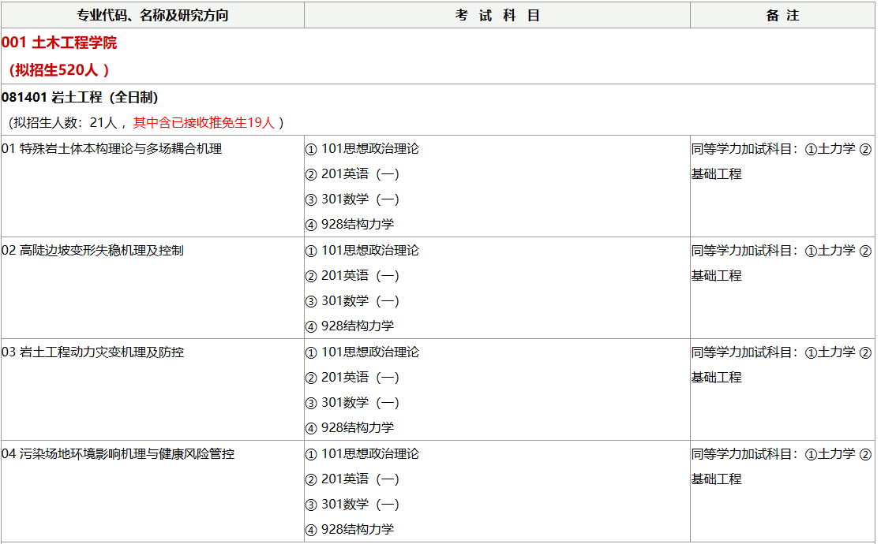Screen dimensions: 881x544
Task: Click 101思想政治理论 in direction 01 row
Action: pyautogui.click(x=369, y=148)
